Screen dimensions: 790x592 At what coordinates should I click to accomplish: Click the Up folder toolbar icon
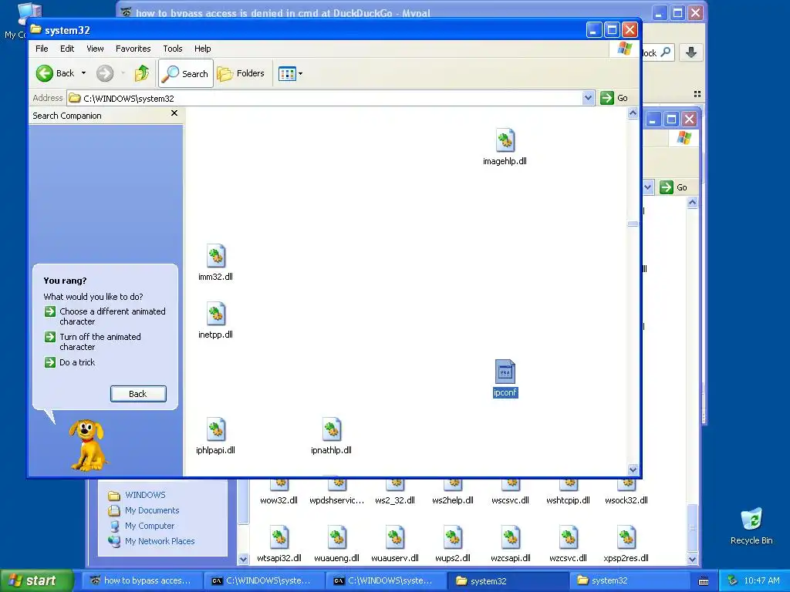pyautogui.click(x=142, y=73)
